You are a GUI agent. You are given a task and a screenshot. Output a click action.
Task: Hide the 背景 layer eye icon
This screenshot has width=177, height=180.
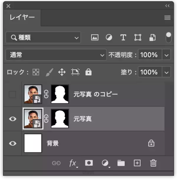coord(13,143)
